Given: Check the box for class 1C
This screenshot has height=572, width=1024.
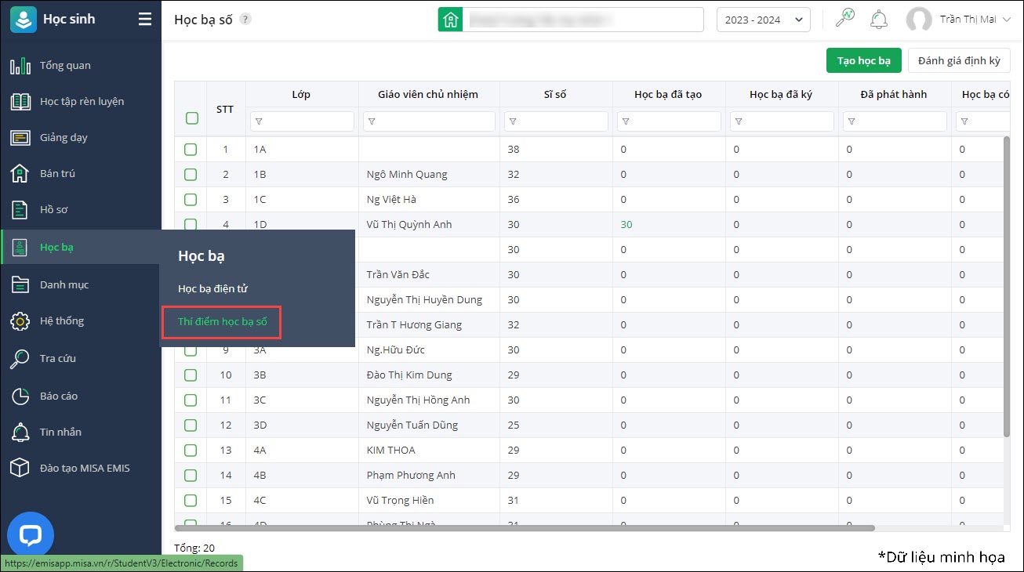Looking at the screenshot, I should 191,199.
